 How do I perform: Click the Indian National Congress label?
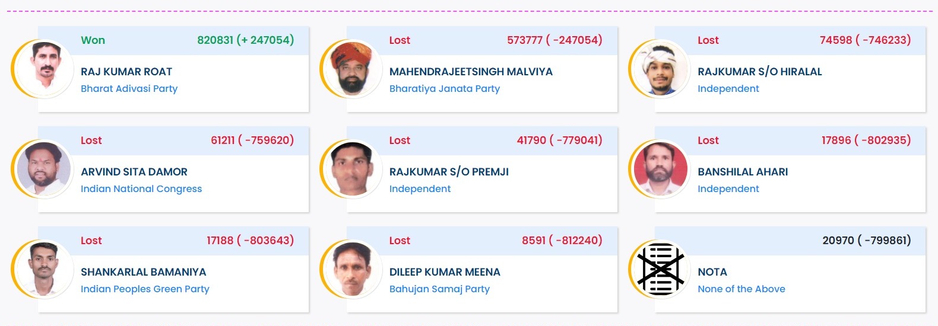coord(141,188)
